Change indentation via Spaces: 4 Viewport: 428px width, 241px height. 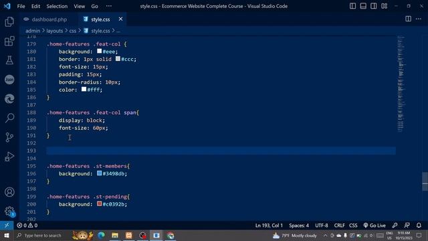click(x=299, y=226)
